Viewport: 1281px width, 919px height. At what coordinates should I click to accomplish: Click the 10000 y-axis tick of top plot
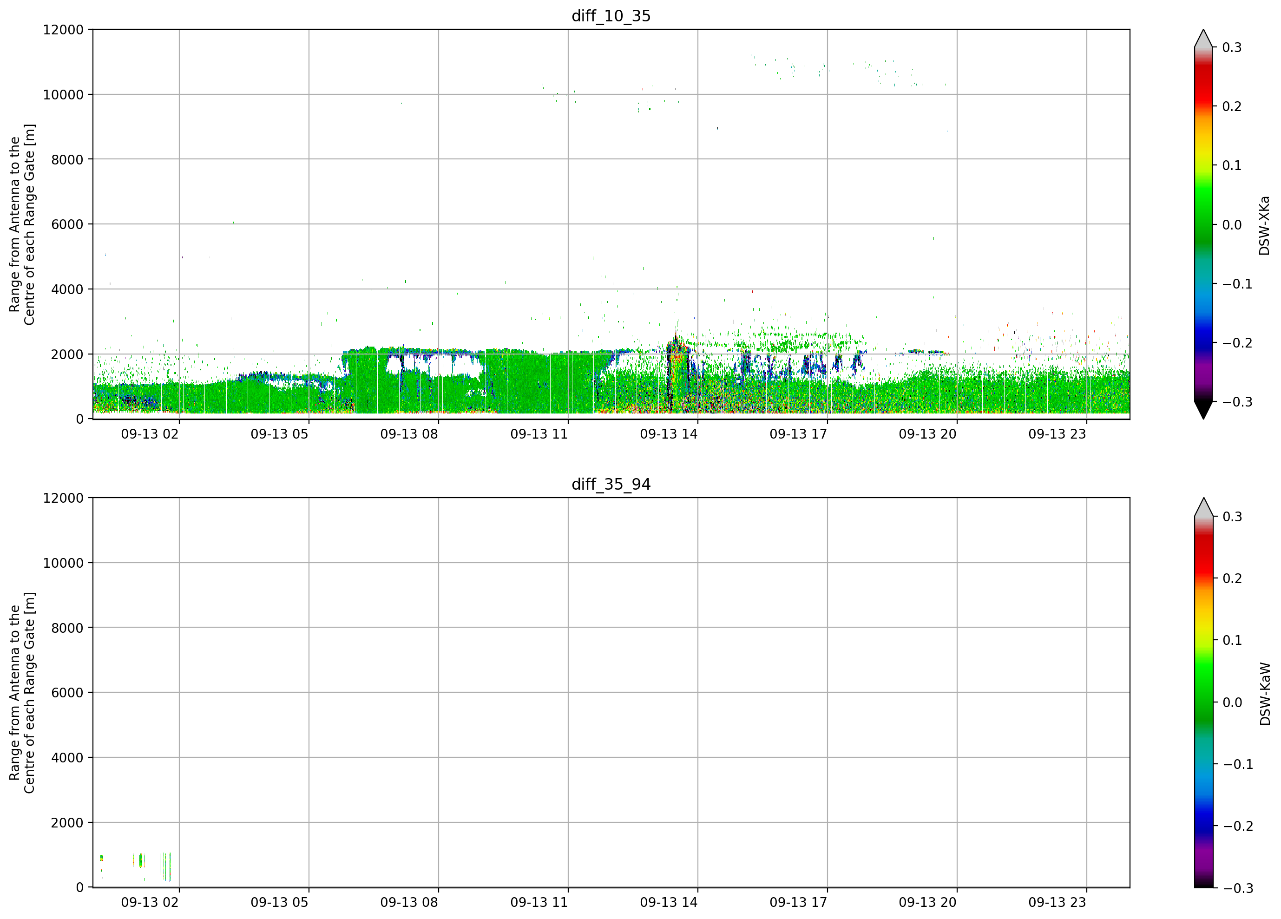click(x=63, y=95)
